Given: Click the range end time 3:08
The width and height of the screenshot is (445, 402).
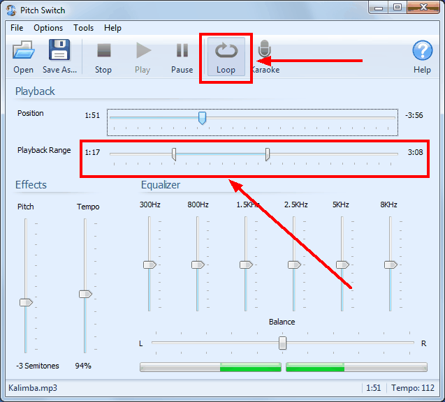Looking at the screenshot, I should [x=416, y=152].
